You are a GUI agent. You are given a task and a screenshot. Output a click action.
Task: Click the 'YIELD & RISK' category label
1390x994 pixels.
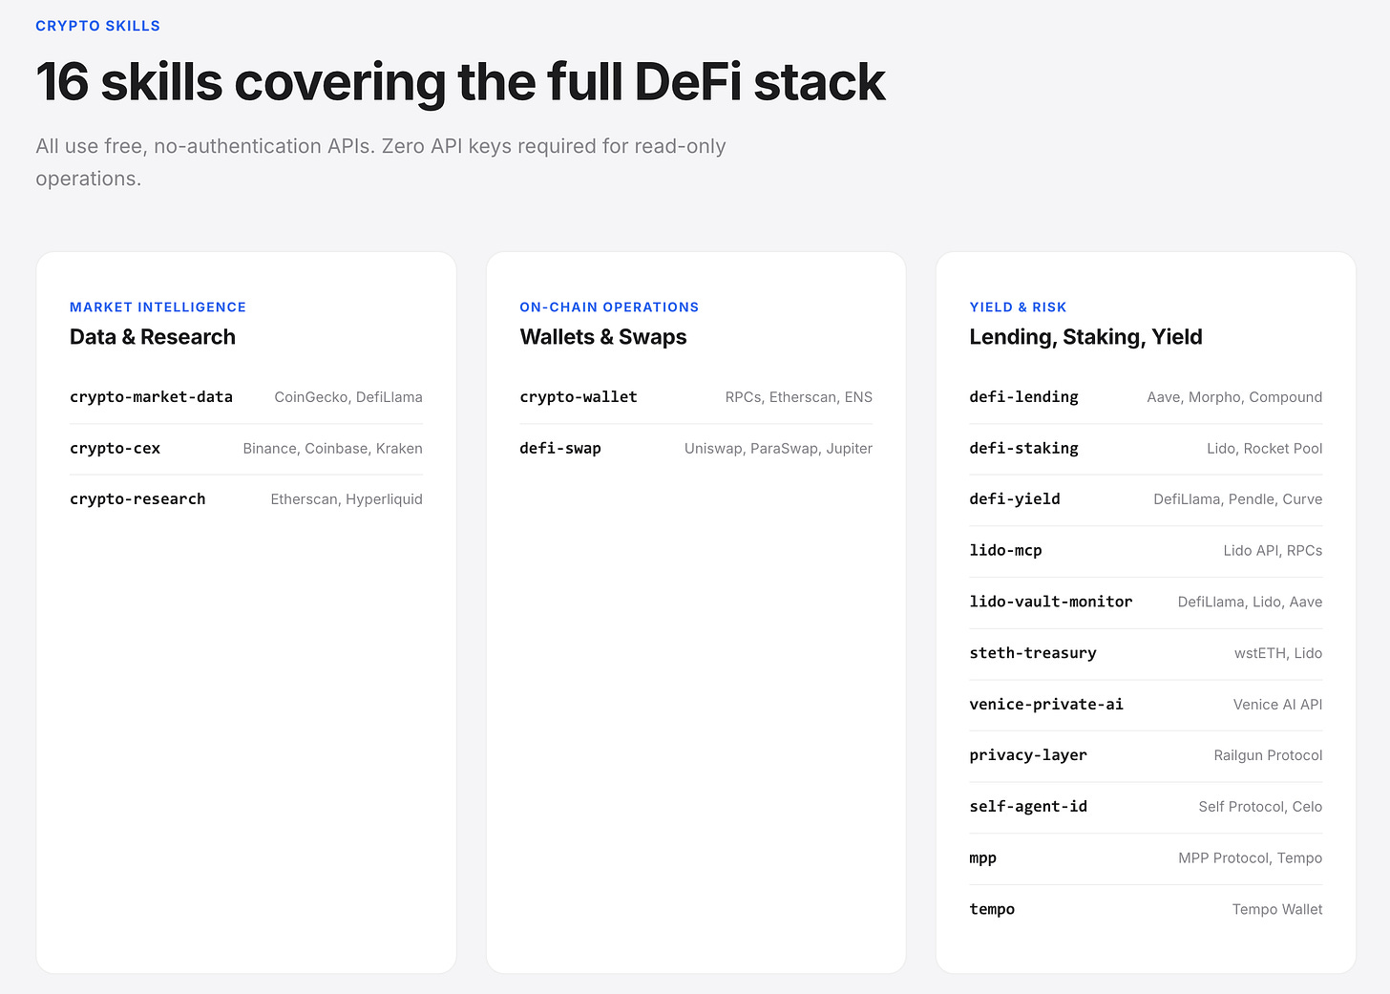coord(1018,307)
